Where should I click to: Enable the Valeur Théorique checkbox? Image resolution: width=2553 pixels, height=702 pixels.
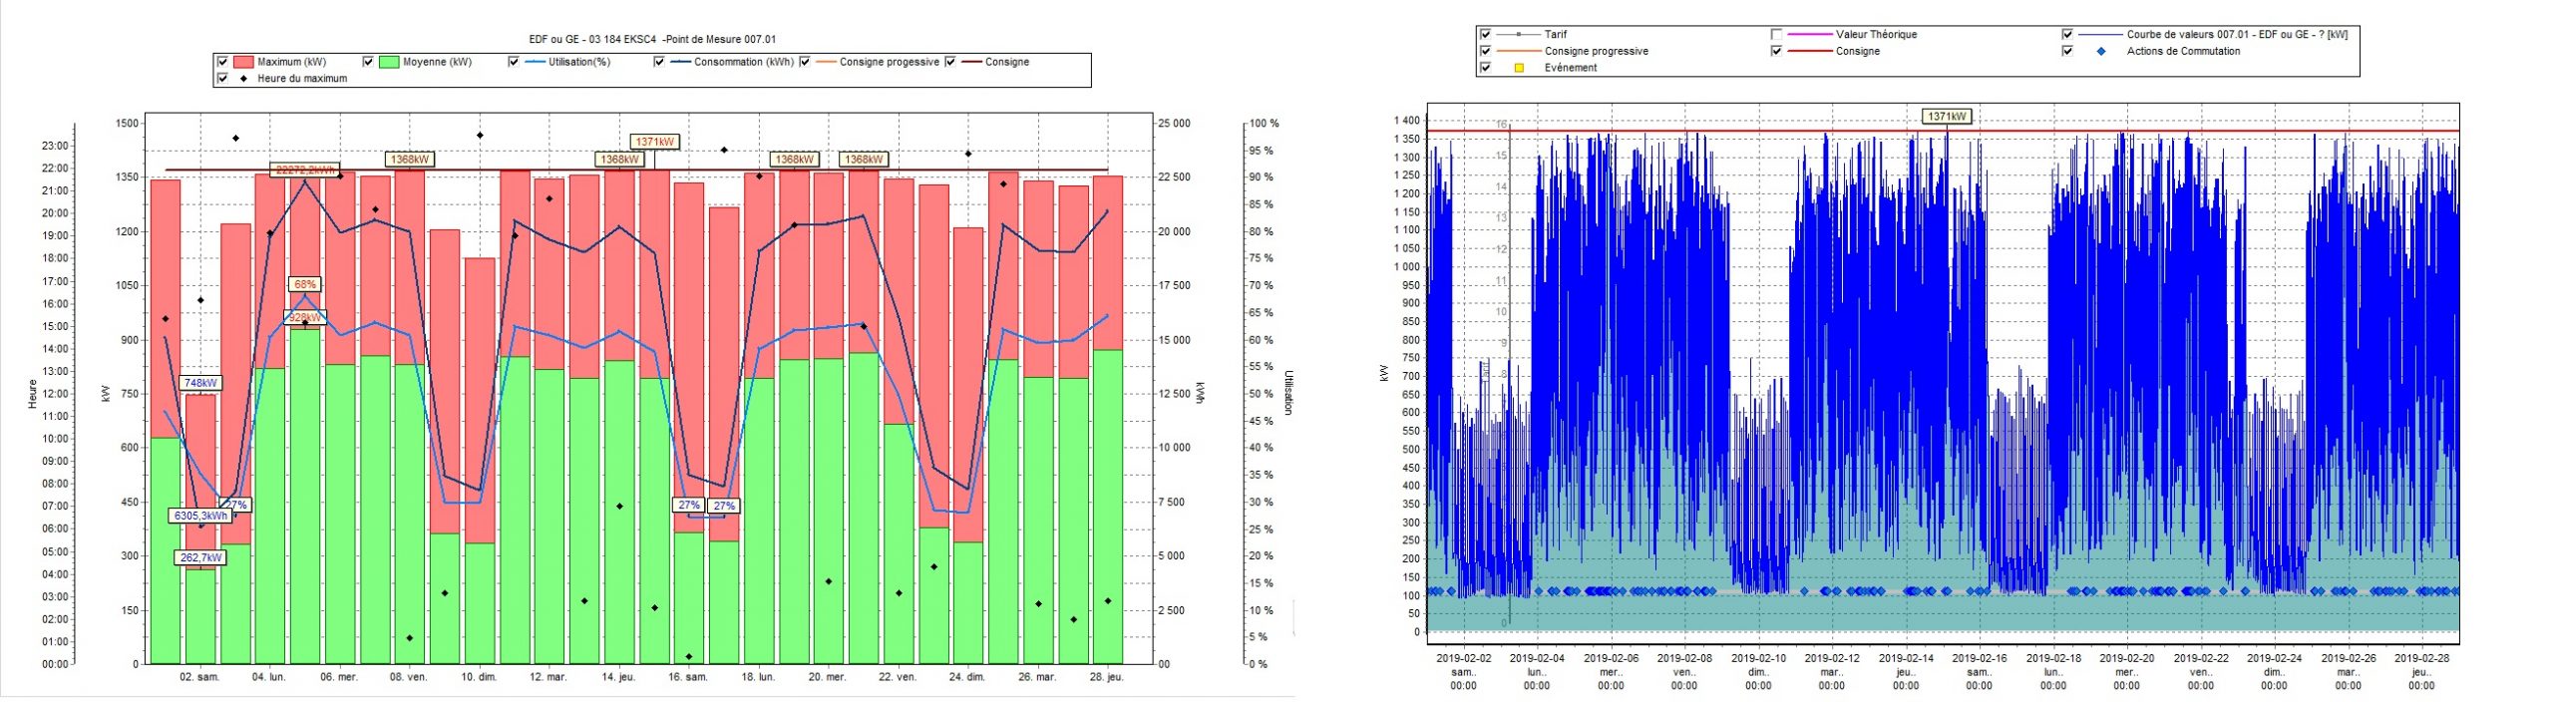pyautogui.click(x=1776, y=34)
